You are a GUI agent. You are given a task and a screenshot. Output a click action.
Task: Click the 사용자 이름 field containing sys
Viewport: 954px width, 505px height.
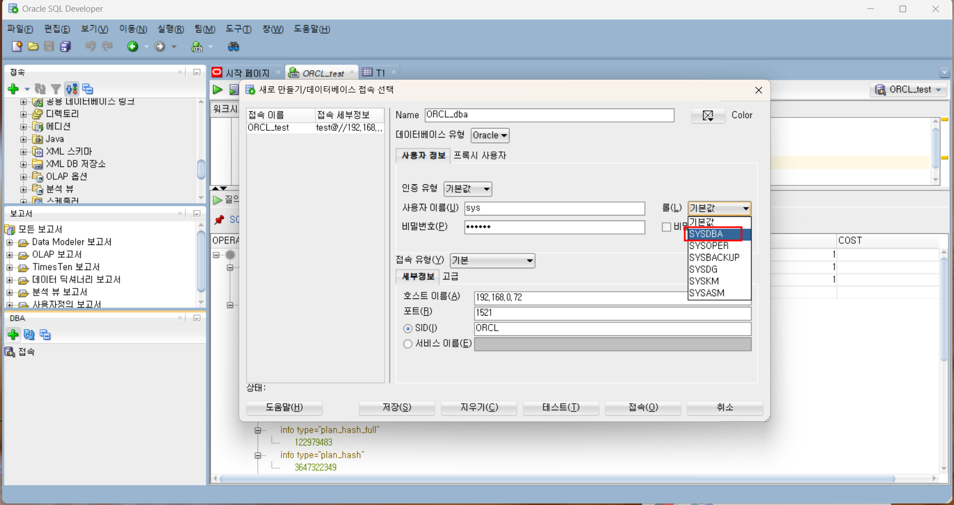[x=555, y=208]
